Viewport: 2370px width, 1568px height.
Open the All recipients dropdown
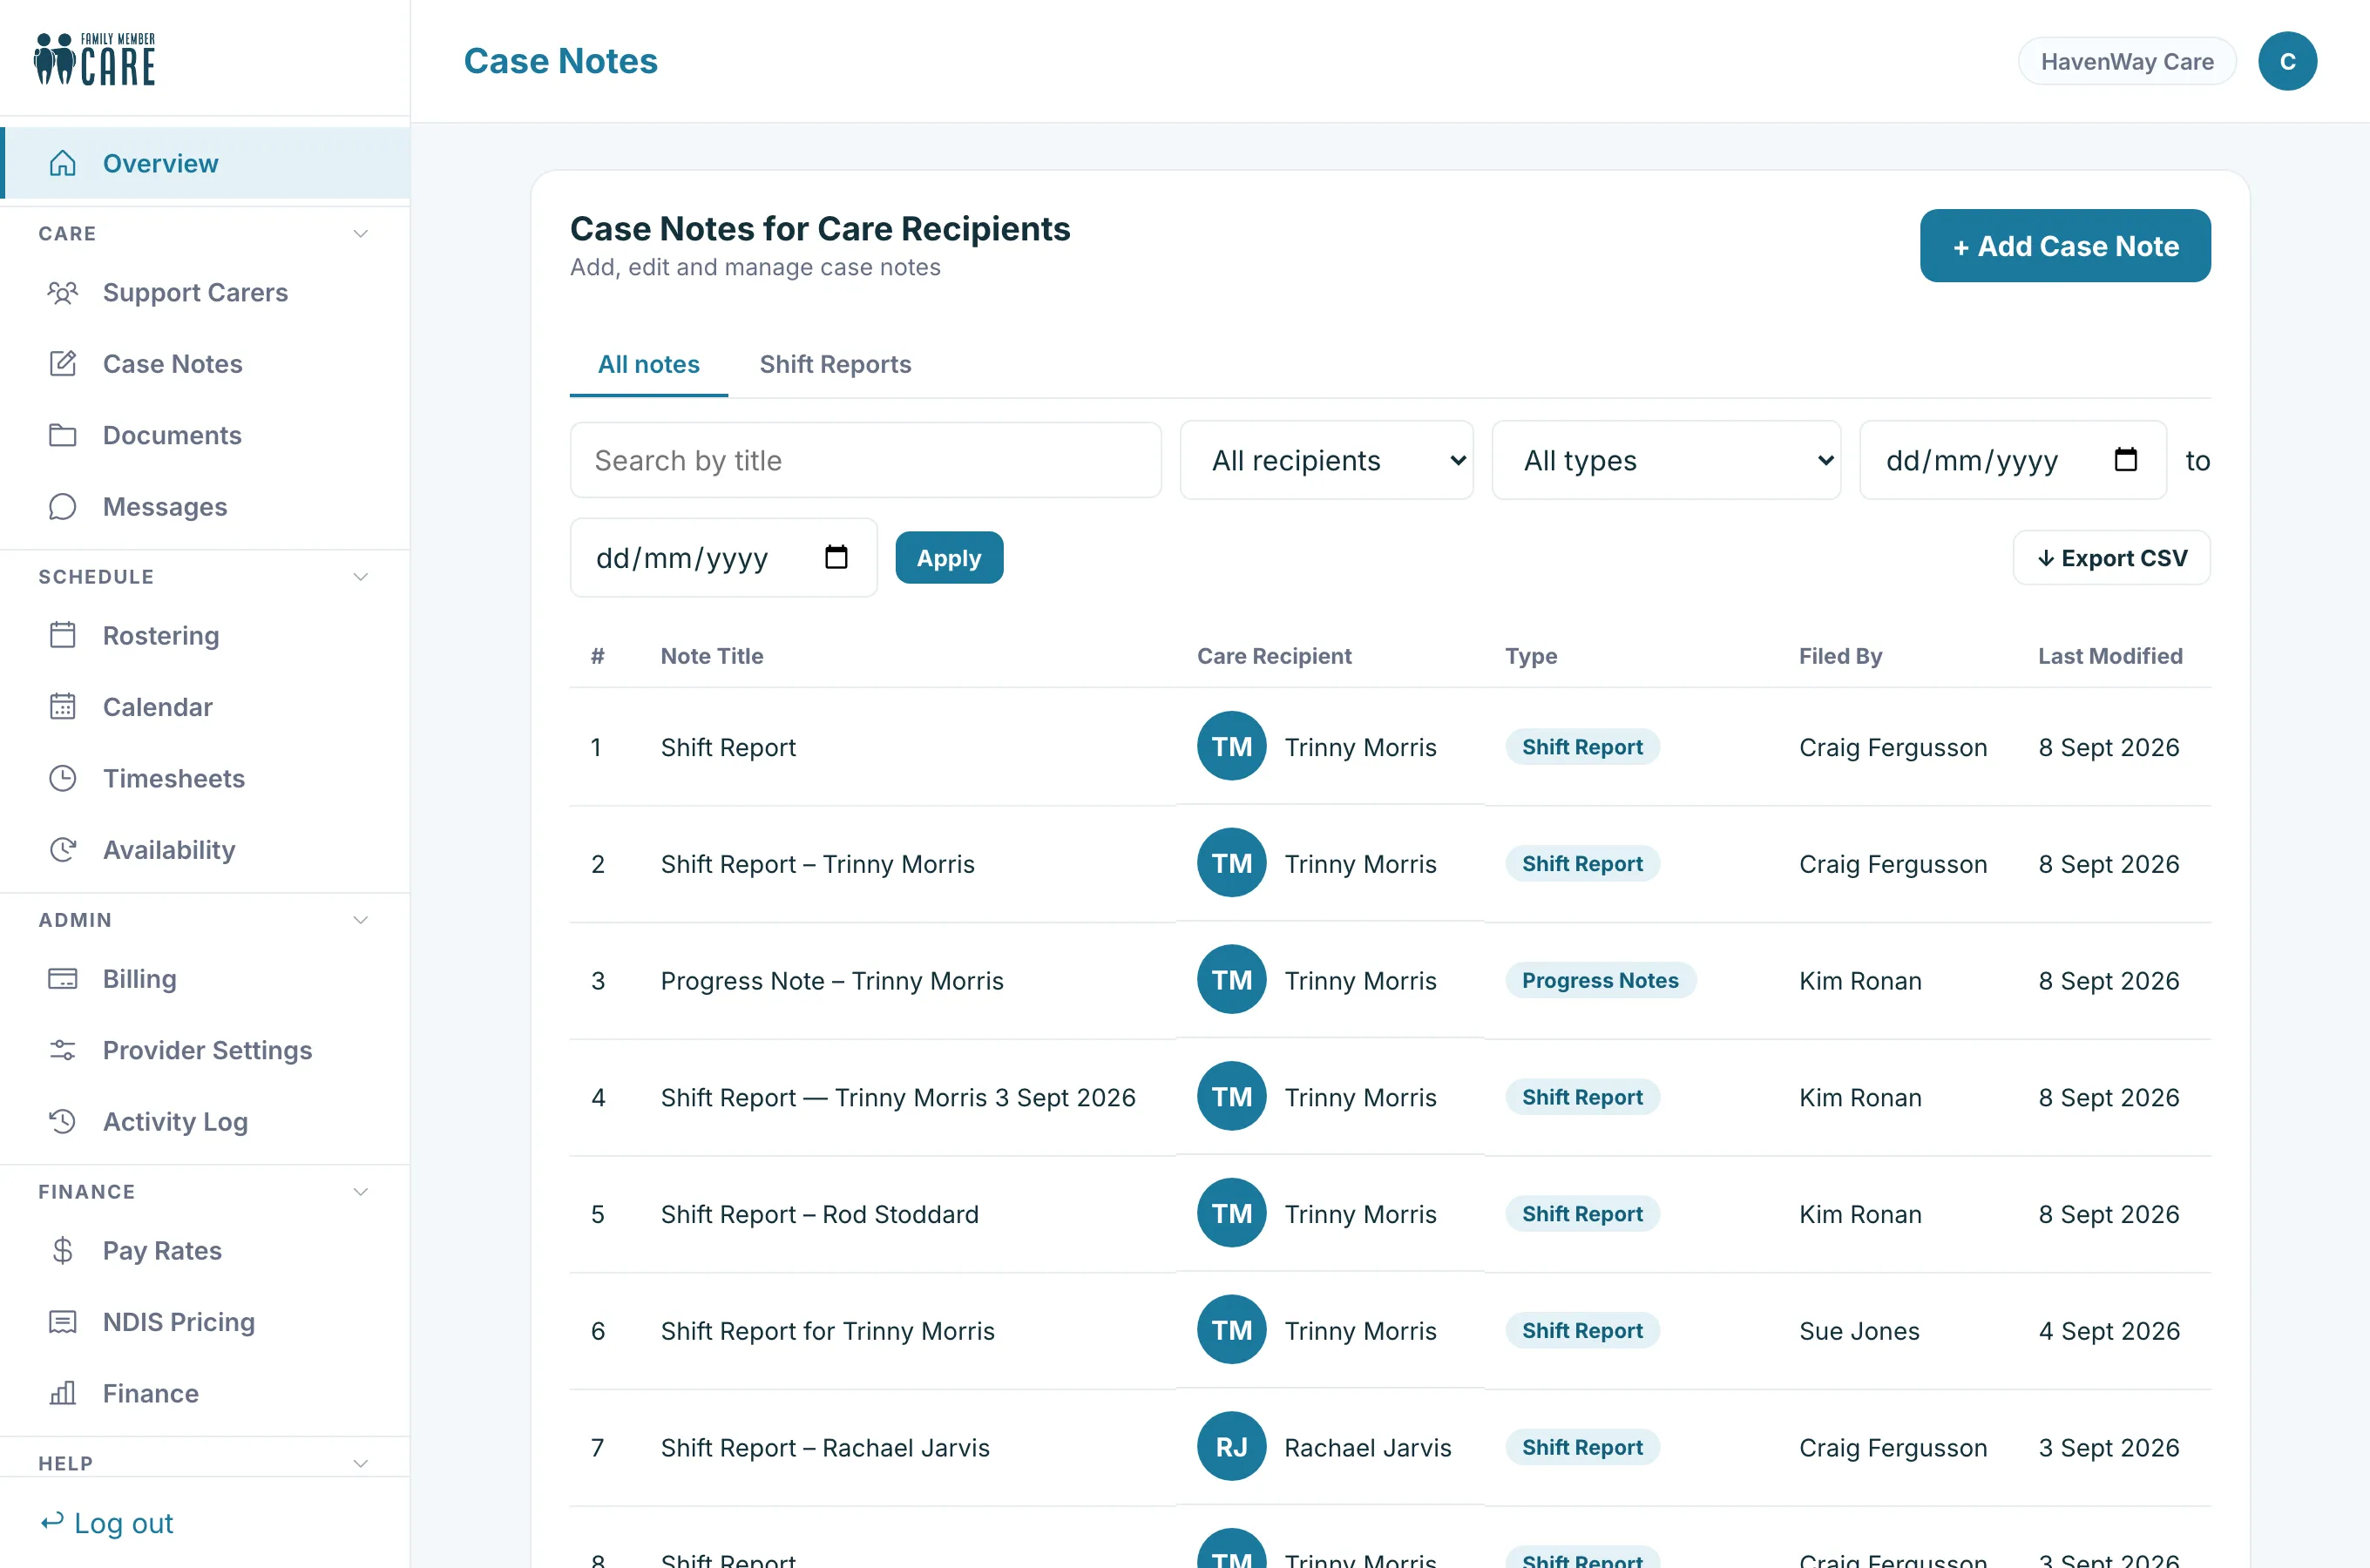pyautogui.click(x=1326, y=460)
